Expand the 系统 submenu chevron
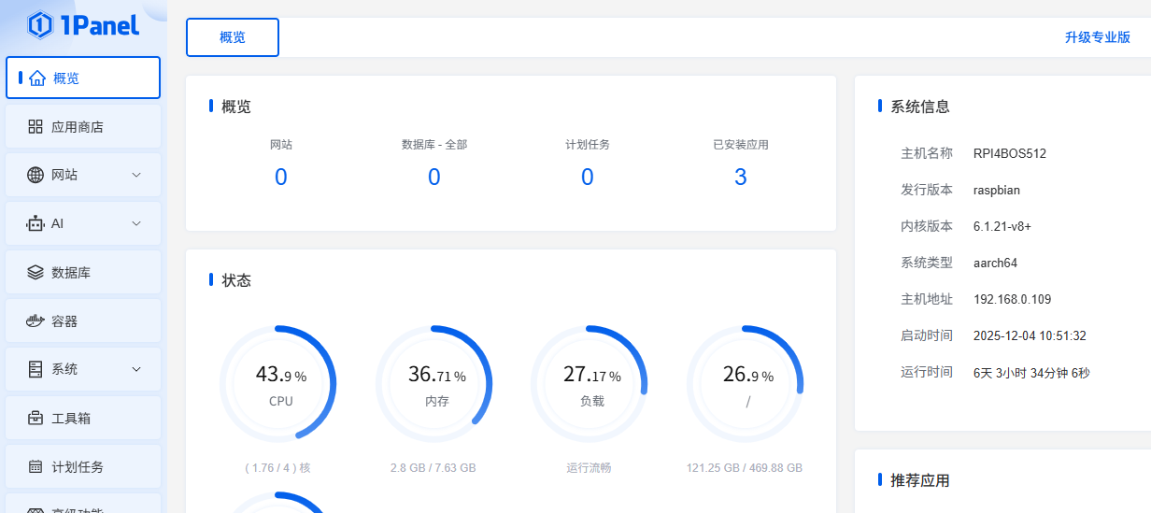 136,369
